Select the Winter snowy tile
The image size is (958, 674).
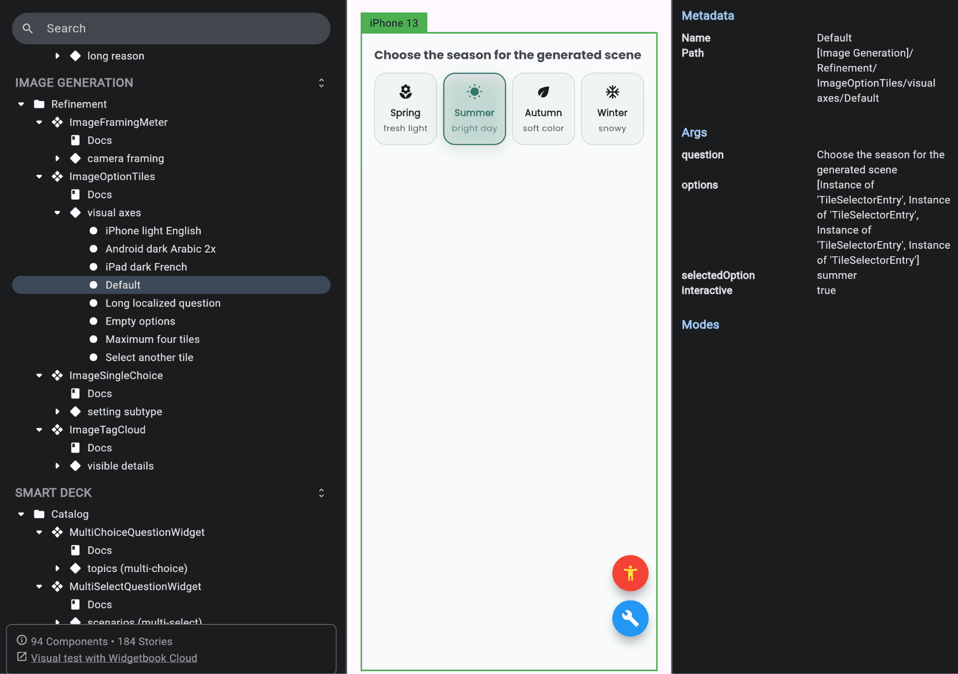click(x=612, y=109)
